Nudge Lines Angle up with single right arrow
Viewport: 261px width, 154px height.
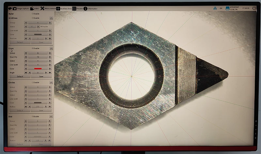click(46, 72)
